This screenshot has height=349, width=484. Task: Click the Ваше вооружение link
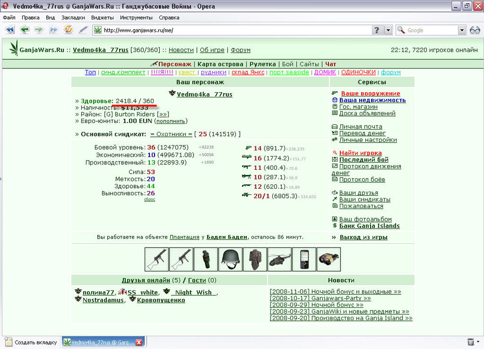pyautogui.click(x=371, y=93)
